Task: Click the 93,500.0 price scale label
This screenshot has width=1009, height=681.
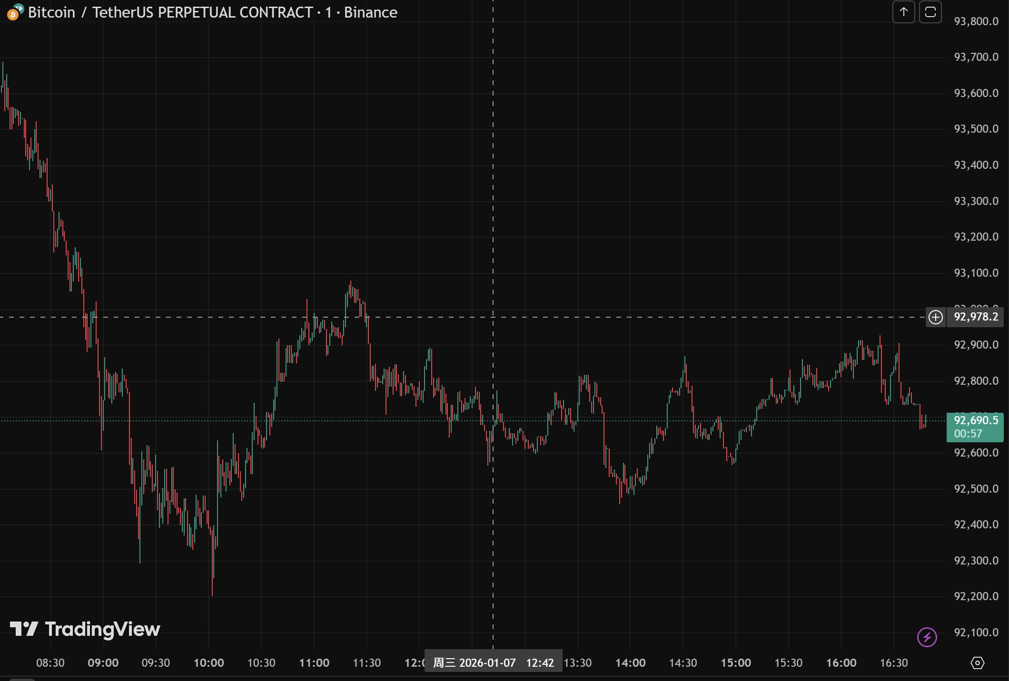Action: [976, 129]
